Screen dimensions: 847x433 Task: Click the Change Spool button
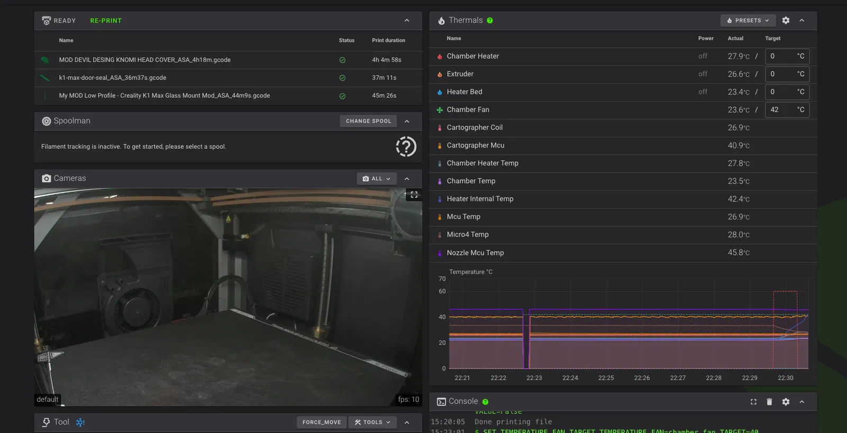click(368, 121)
